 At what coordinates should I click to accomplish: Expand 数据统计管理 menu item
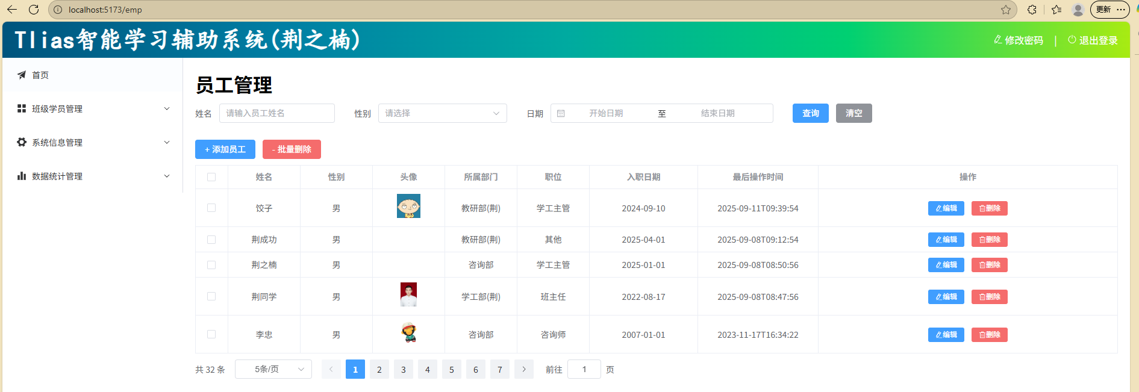[x=93, y=176]
